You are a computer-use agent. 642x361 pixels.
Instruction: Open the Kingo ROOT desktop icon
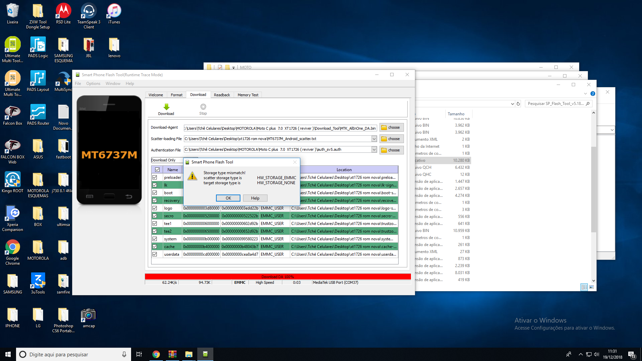tap(12, 179)
